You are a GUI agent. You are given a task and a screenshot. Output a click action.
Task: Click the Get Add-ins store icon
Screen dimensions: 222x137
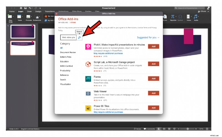tap(46, 16)
